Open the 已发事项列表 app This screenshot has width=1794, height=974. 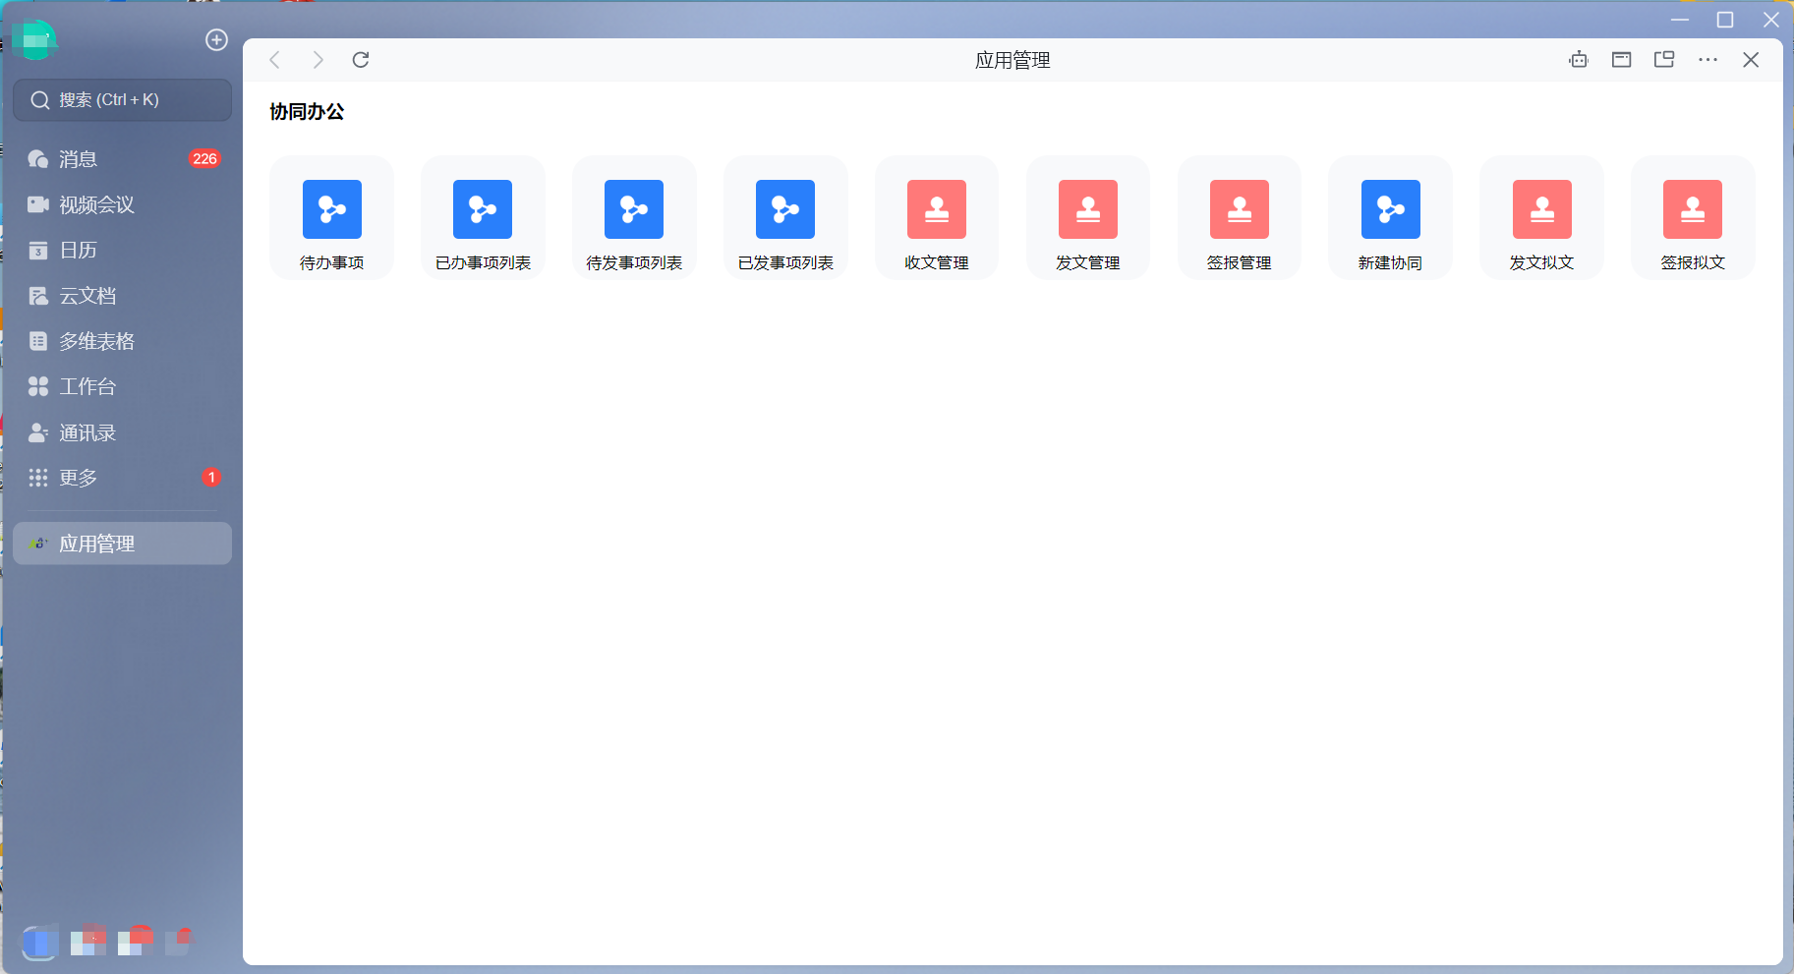click(785, 218)
